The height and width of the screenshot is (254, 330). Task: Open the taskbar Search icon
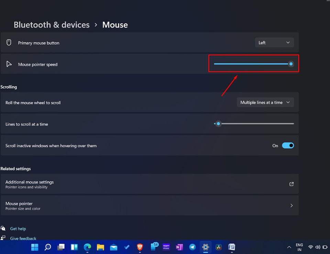pyautogui.click(x=48, y=247)
